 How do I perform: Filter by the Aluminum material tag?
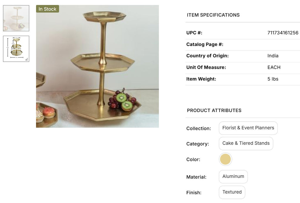click(233, 177)
